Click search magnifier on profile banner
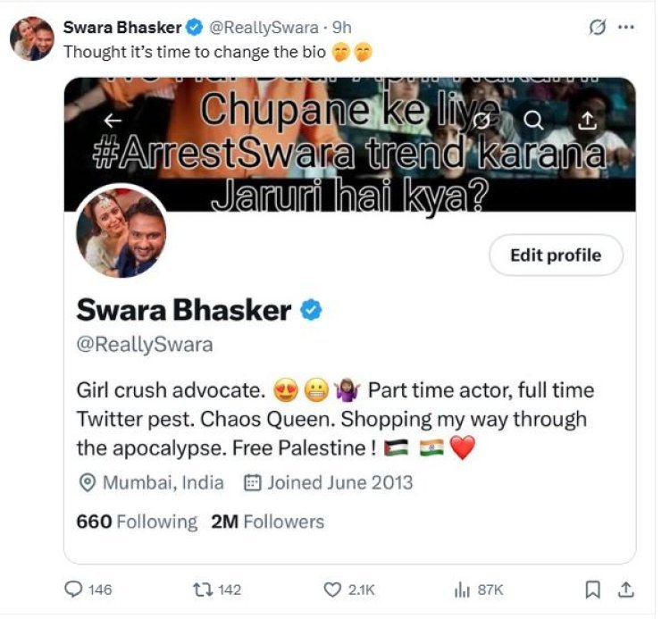The width and height of the screenshot is (670, 619). [533, 121]
